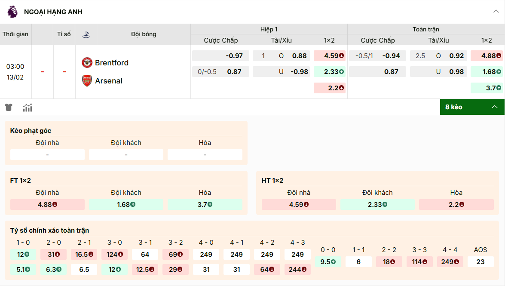Image resolution: width=505 pixels, height=286 pixels.
Task: Click the Arsenal club crest
Action: 87,81
